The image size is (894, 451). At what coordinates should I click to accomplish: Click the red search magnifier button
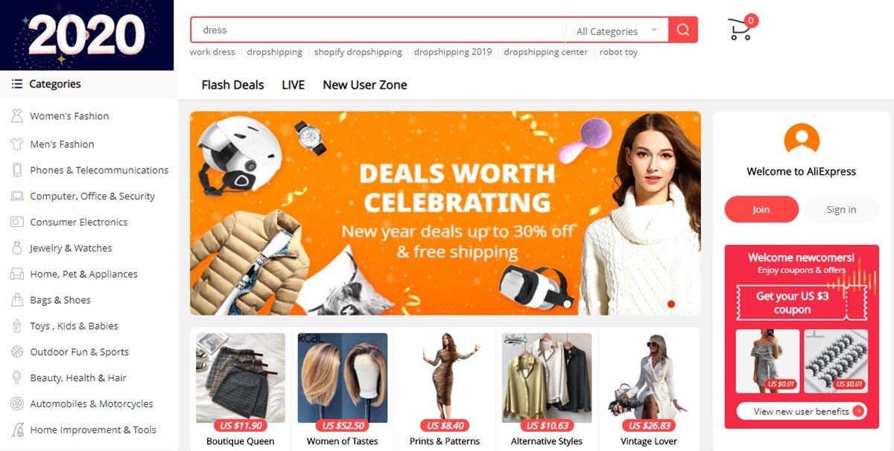tap(683, 31)
